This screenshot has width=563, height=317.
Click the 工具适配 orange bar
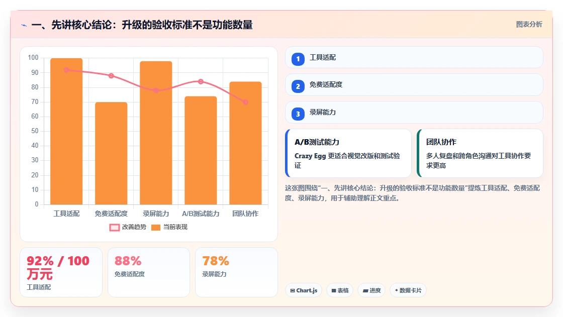pyautogui.click(x=66, y=132)
